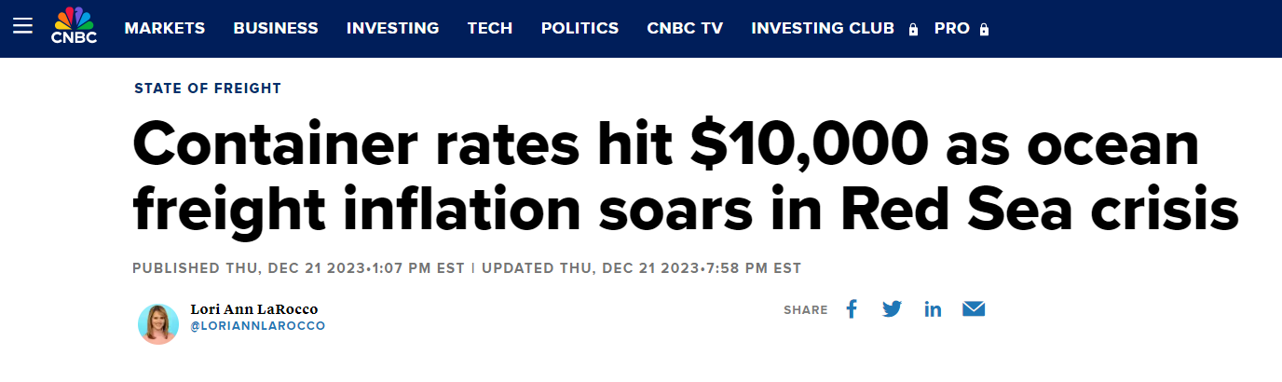Screen dimensions: 1282x382
Task: Share article on Twitter
Action: pyautogui.click(x=892, y=309)
